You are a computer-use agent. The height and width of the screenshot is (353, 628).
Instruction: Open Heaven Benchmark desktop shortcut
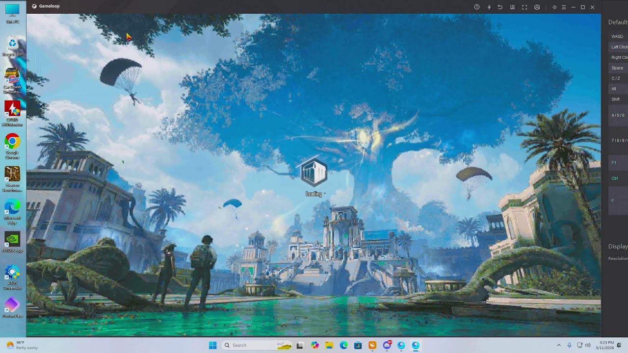pyautogui.click(x=12, y=179)
